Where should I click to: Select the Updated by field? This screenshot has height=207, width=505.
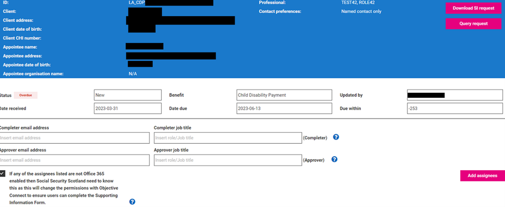454,95
